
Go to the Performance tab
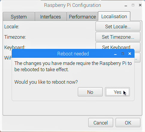click(x=82, y=17)
